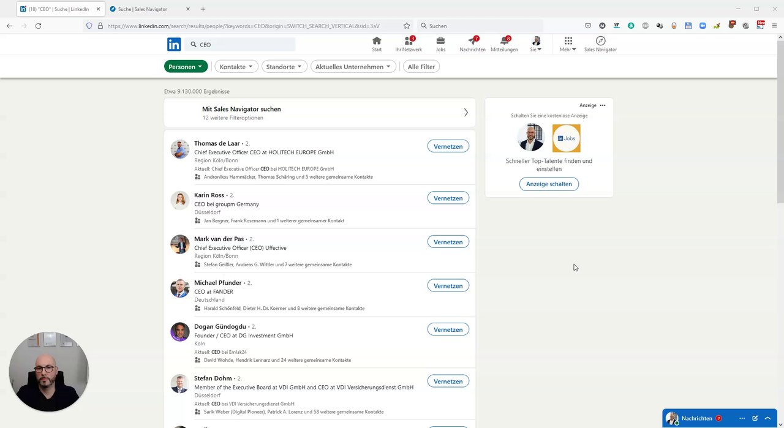Click Stefan Dohm's profile photo

180,384
